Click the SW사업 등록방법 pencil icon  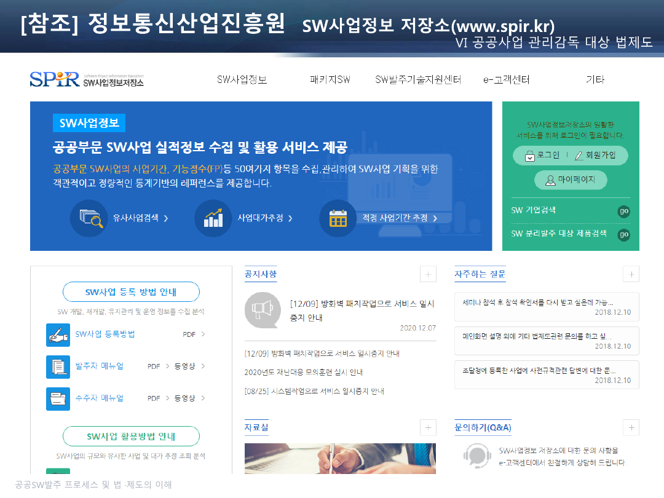pyautogui.click(x=58, y=334)
